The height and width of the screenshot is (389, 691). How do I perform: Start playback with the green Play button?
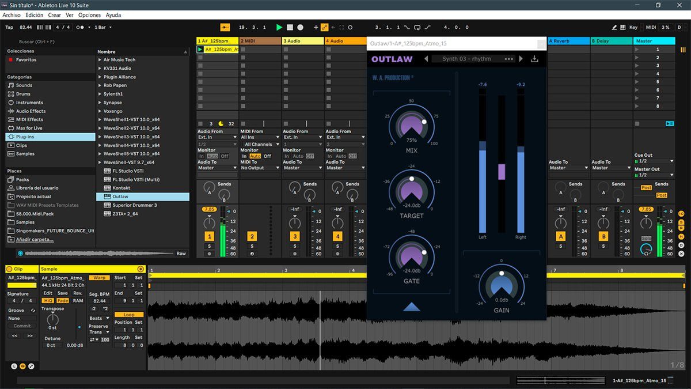pos(279,27)
